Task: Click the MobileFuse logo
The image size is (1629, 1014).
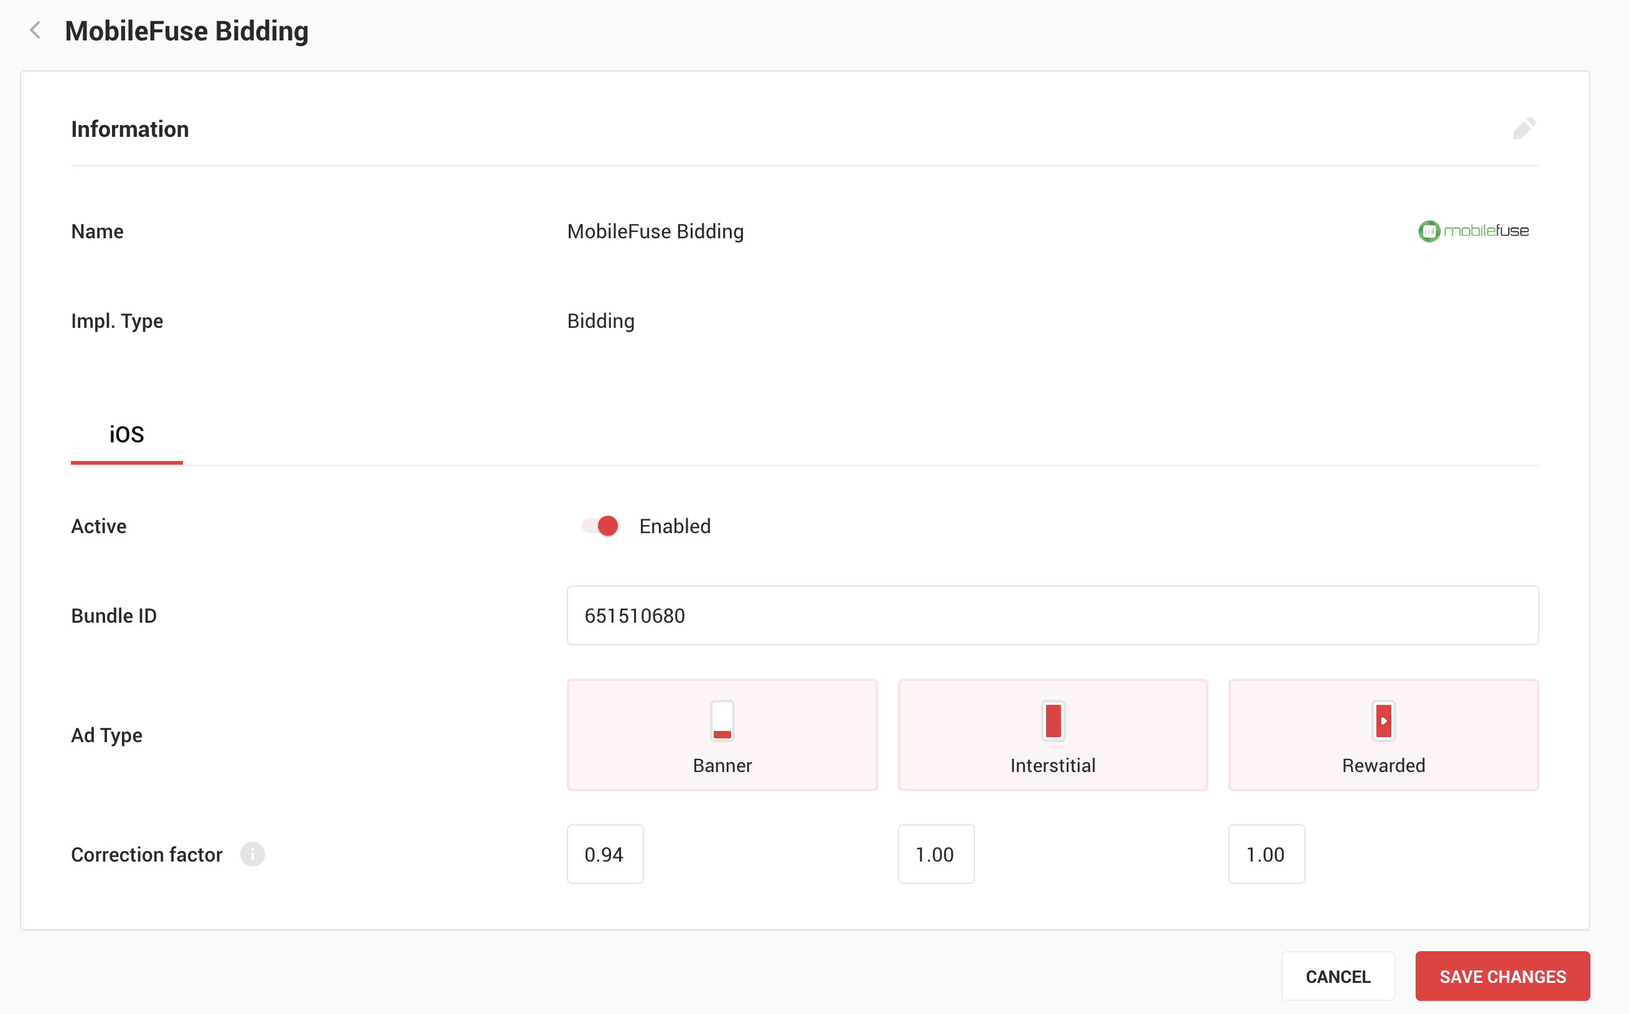Action: pos(1473,231)
